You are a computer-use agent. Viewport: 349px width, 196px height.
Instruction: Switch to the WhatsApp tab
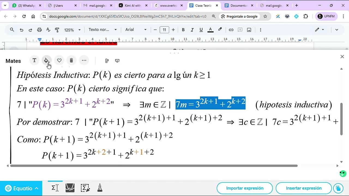tap(26, 5)
